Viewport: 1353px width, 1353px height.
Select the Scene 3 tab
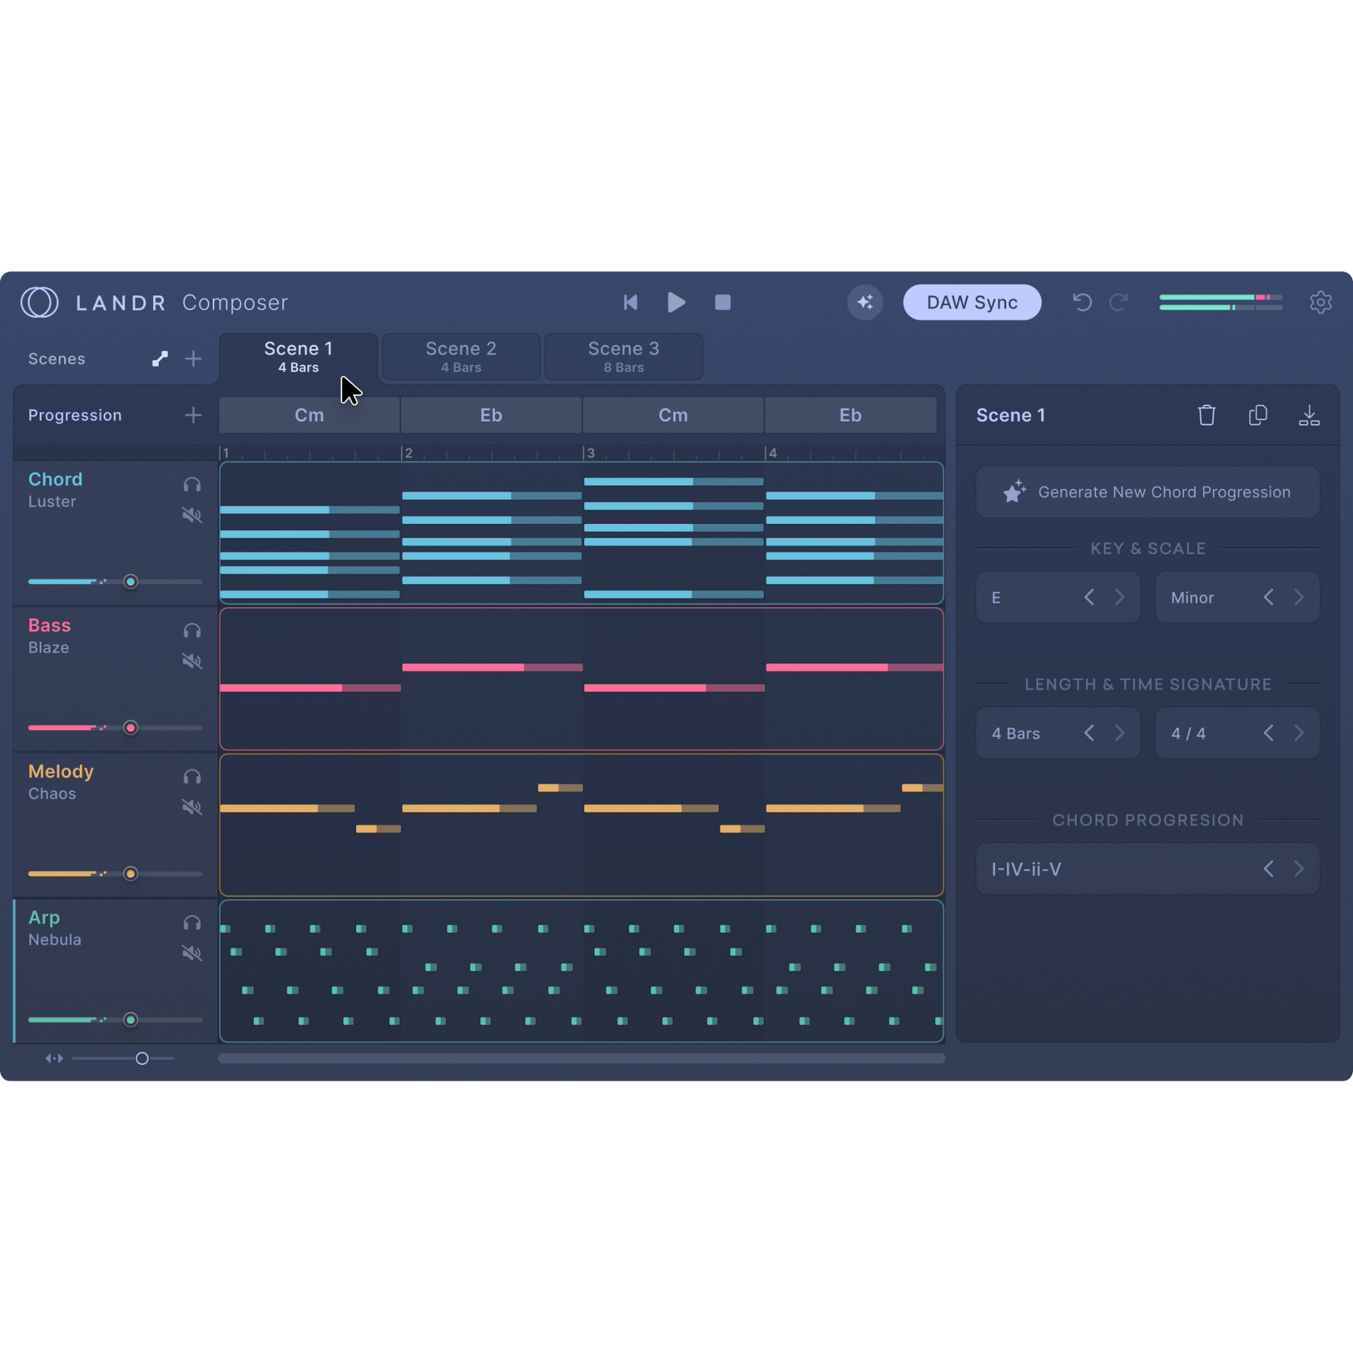pos(622,357)
